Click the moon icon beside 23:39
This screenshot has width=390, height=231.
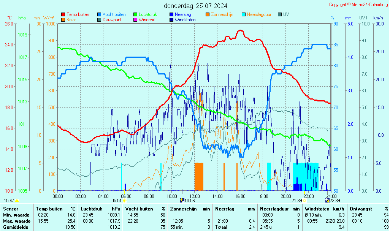click(x=328, y=200)
